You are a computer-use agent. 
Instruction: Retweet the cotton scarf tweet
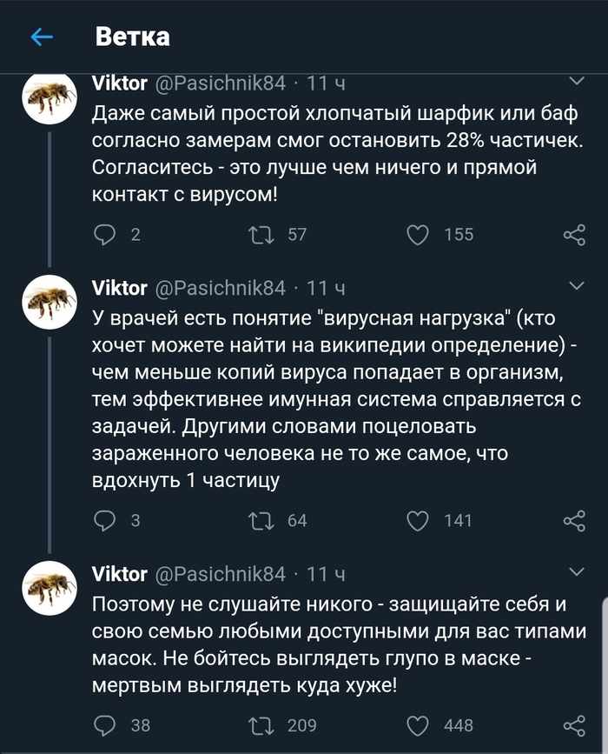[x=260, y=234]
